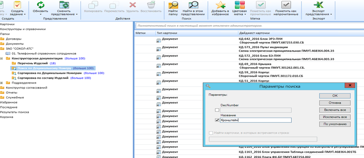
Task: Click the Телефонный справочник book icon
Action: 8,53
